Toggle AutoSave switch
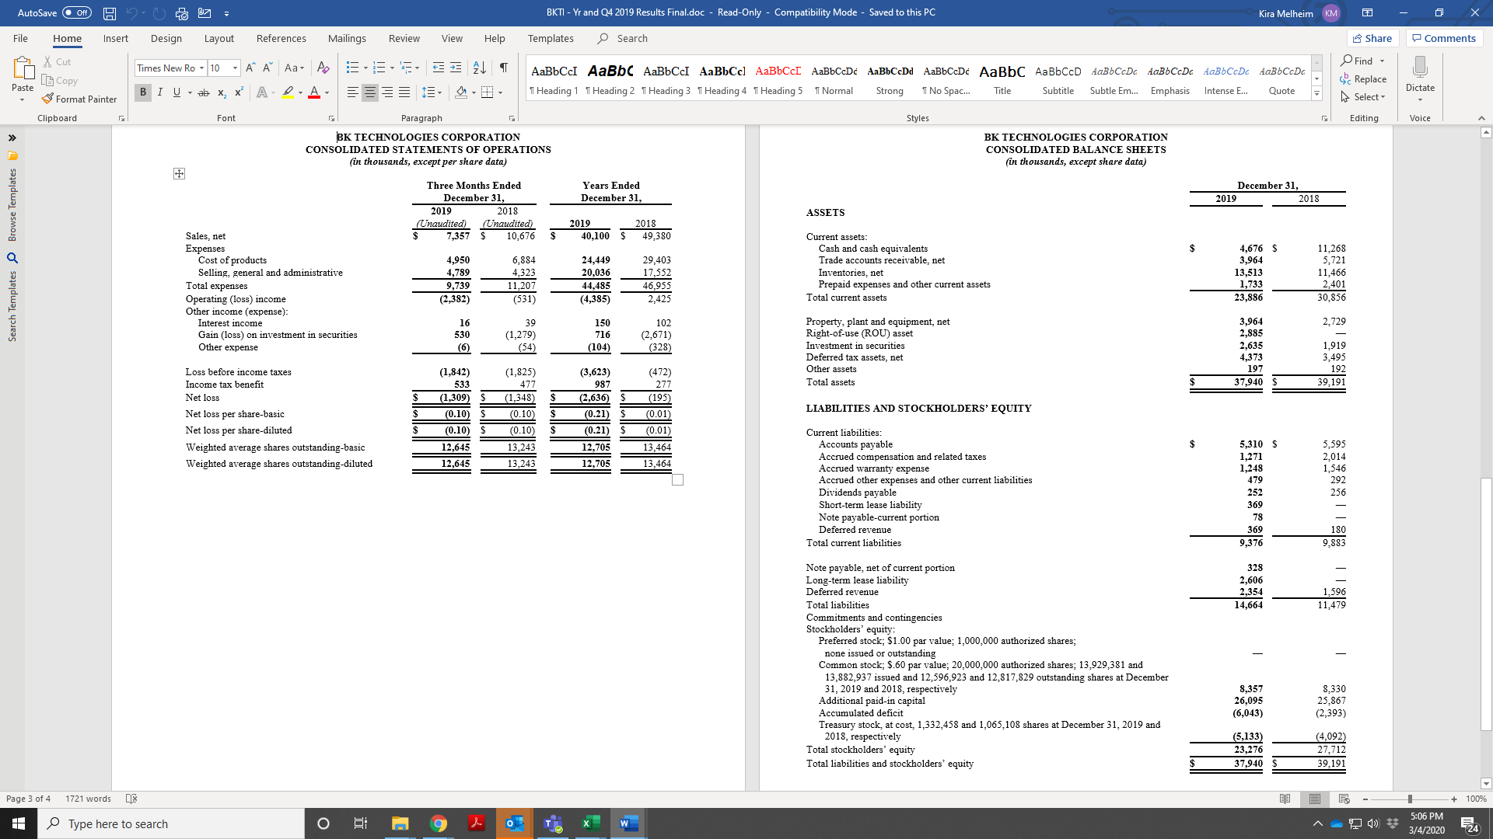Screen dimensions: 1493x839 point(76,12)
